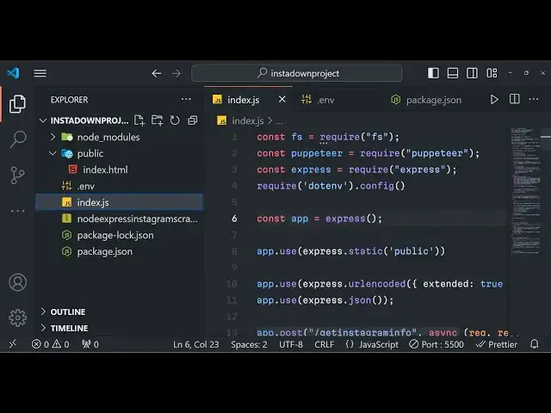Image resolution: width=551 pixels, height=413 pixels.
Task: Open the hamburger application menu
Action: click(x=40, y=73)
